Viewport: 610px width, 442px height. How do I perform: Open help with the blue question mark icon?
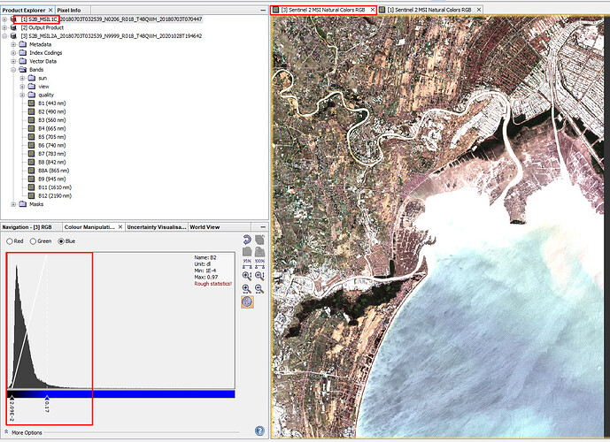259,431
